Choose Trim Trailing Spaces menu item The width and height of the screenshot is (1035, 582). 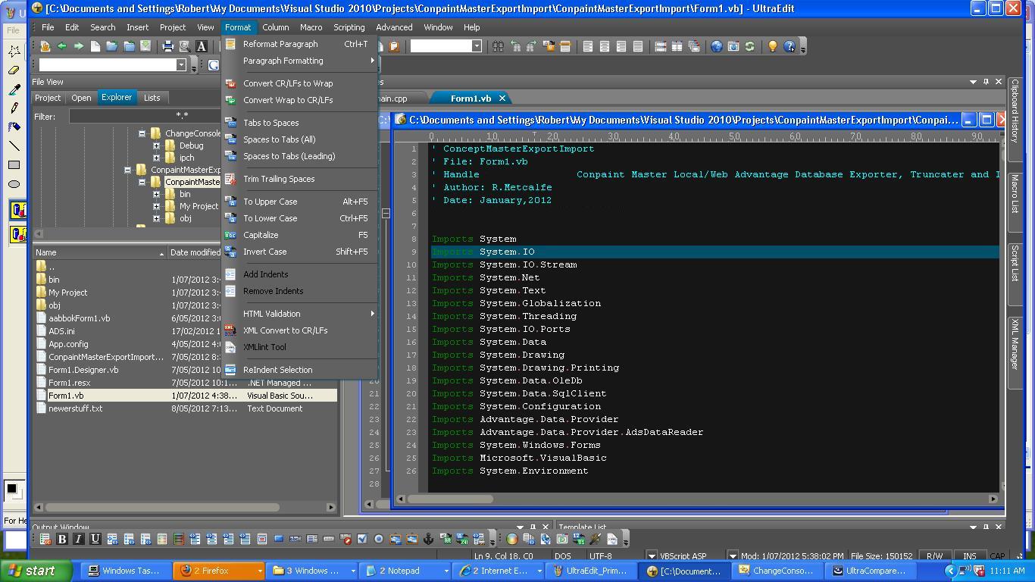[279, 179]
